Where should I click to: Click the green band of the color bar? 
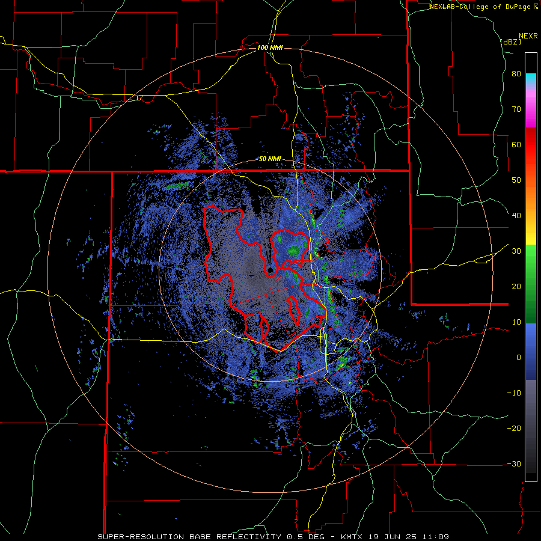click(x=531, y=284)
